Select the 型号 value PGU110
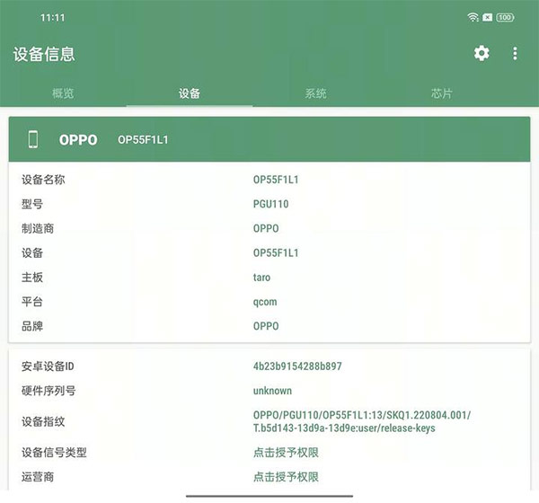The image size is (539, 503). (270, 204)
